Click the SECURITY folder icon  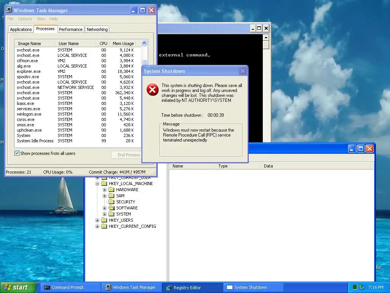click(x=112, y=202)
